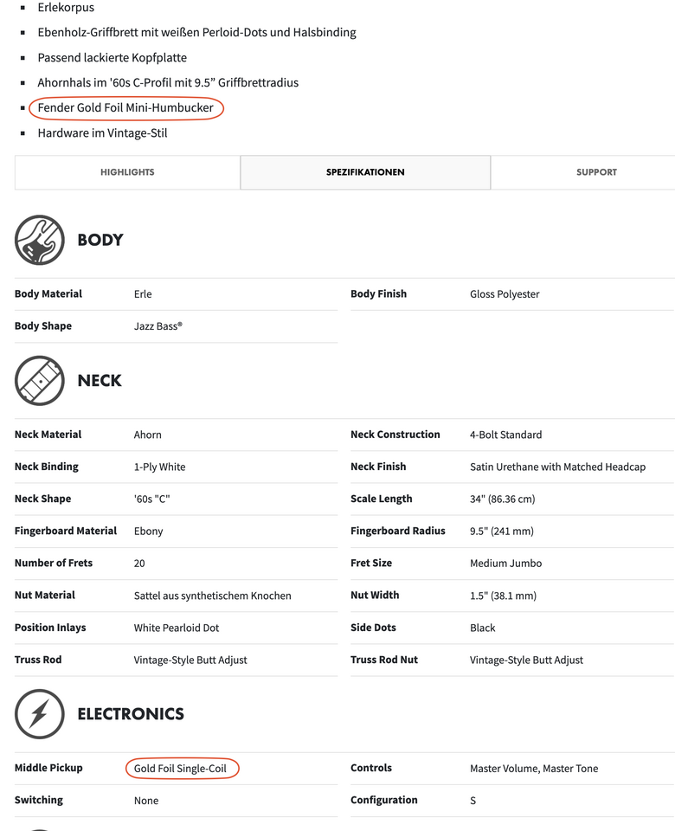Image resolution: width=675 pixels, height=831 pixels.
Task: Click the neck fretboard icon
Action: [x=40, y=380]
